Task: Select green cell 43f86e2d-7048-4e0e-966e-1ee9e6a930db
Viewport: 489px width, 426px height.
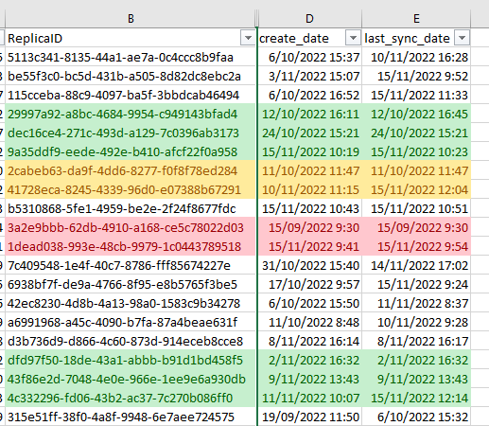Action: [131, 379]
